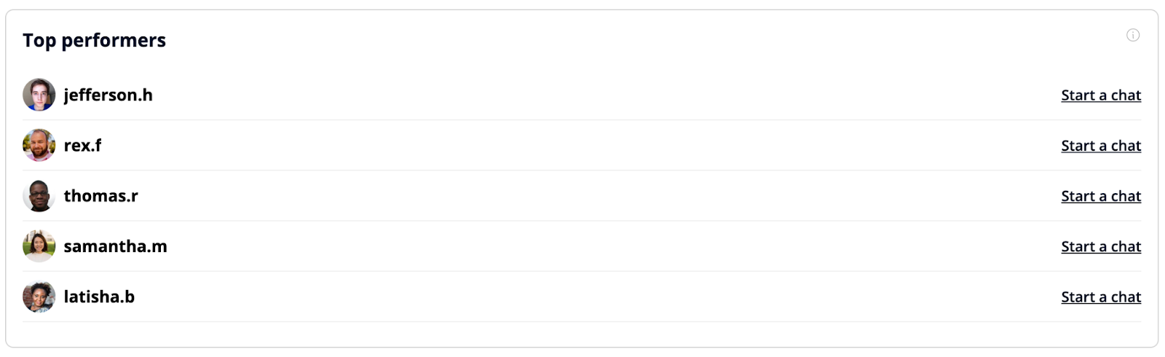Select thomas.r's avatar image
Viewport: 1165px width, 357px height.
click(39, 196)
